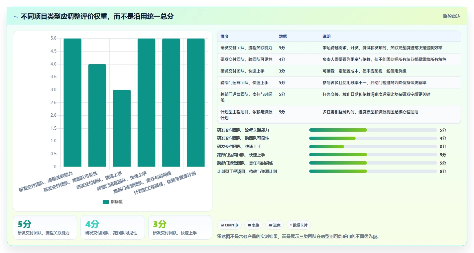This screenshot has height=253, width=474.
Task: Click the chart bar for 研发交付团队，流程关联能力
Action: coord(72,102)
